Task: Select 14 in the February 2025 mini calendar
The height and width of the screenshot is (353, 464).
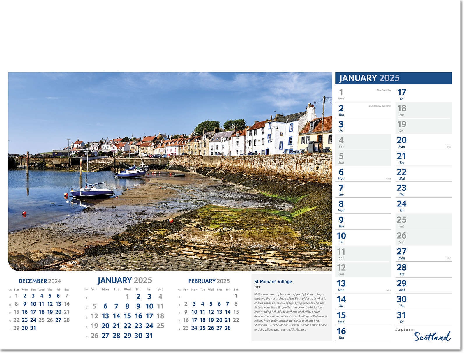Action: click(x=227, y=312)
